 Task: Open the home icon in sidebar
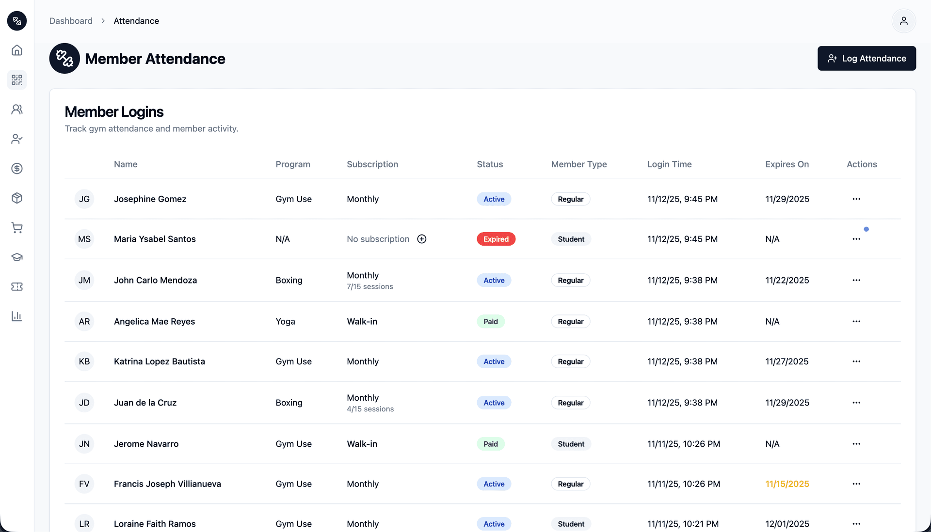17,50
